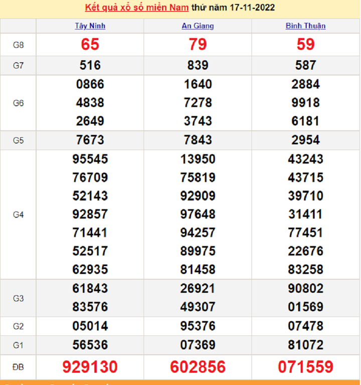Follow the Bình Thuận link
The height and width of the screenshot is (385, 361).
pos(305,26)
